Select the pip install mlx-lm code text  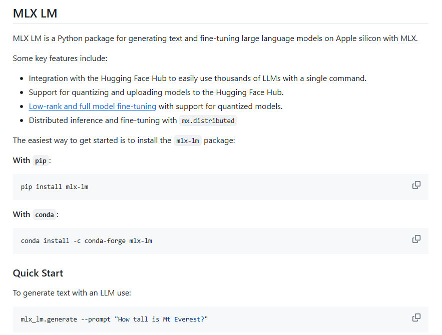(54, 186)
